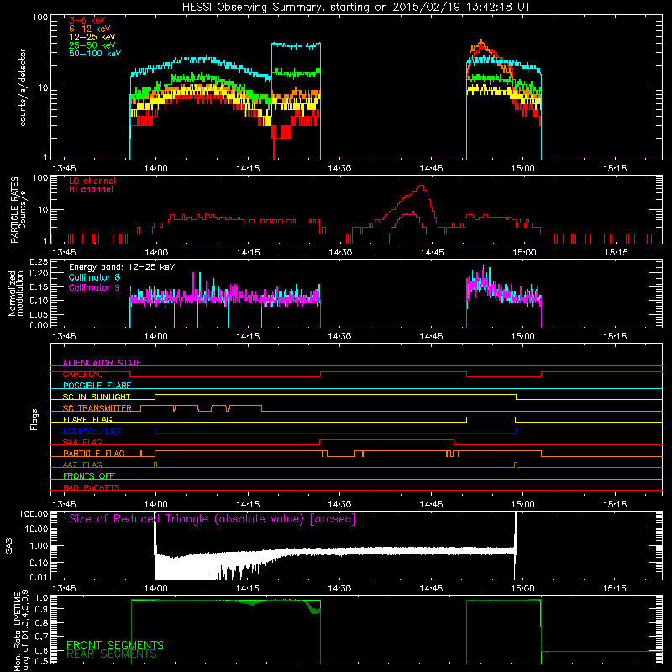Click the counts/s/detector axis label
This screenshot has height=672, width=672.
pos(23,87)
